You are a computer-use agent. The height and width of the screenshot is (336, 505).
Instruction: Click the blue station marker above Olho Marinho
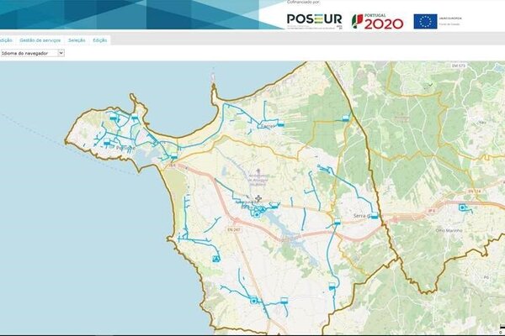462,207
